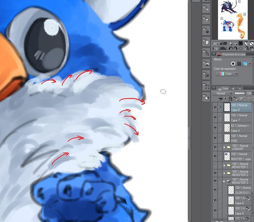The width and height of the screenshot is (254, 222).
Task: Open the material folder with pencil icon
Action: [206, 75]
